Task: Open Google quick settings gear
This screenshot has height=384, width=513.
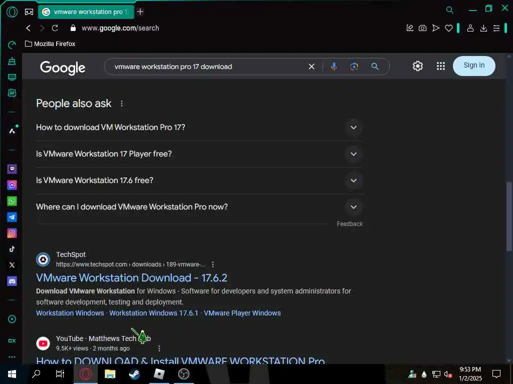Action: (417, 66)
